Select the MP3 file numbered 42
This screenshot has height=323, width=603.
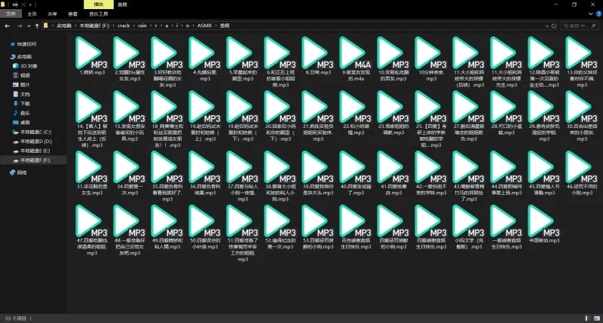431,173
